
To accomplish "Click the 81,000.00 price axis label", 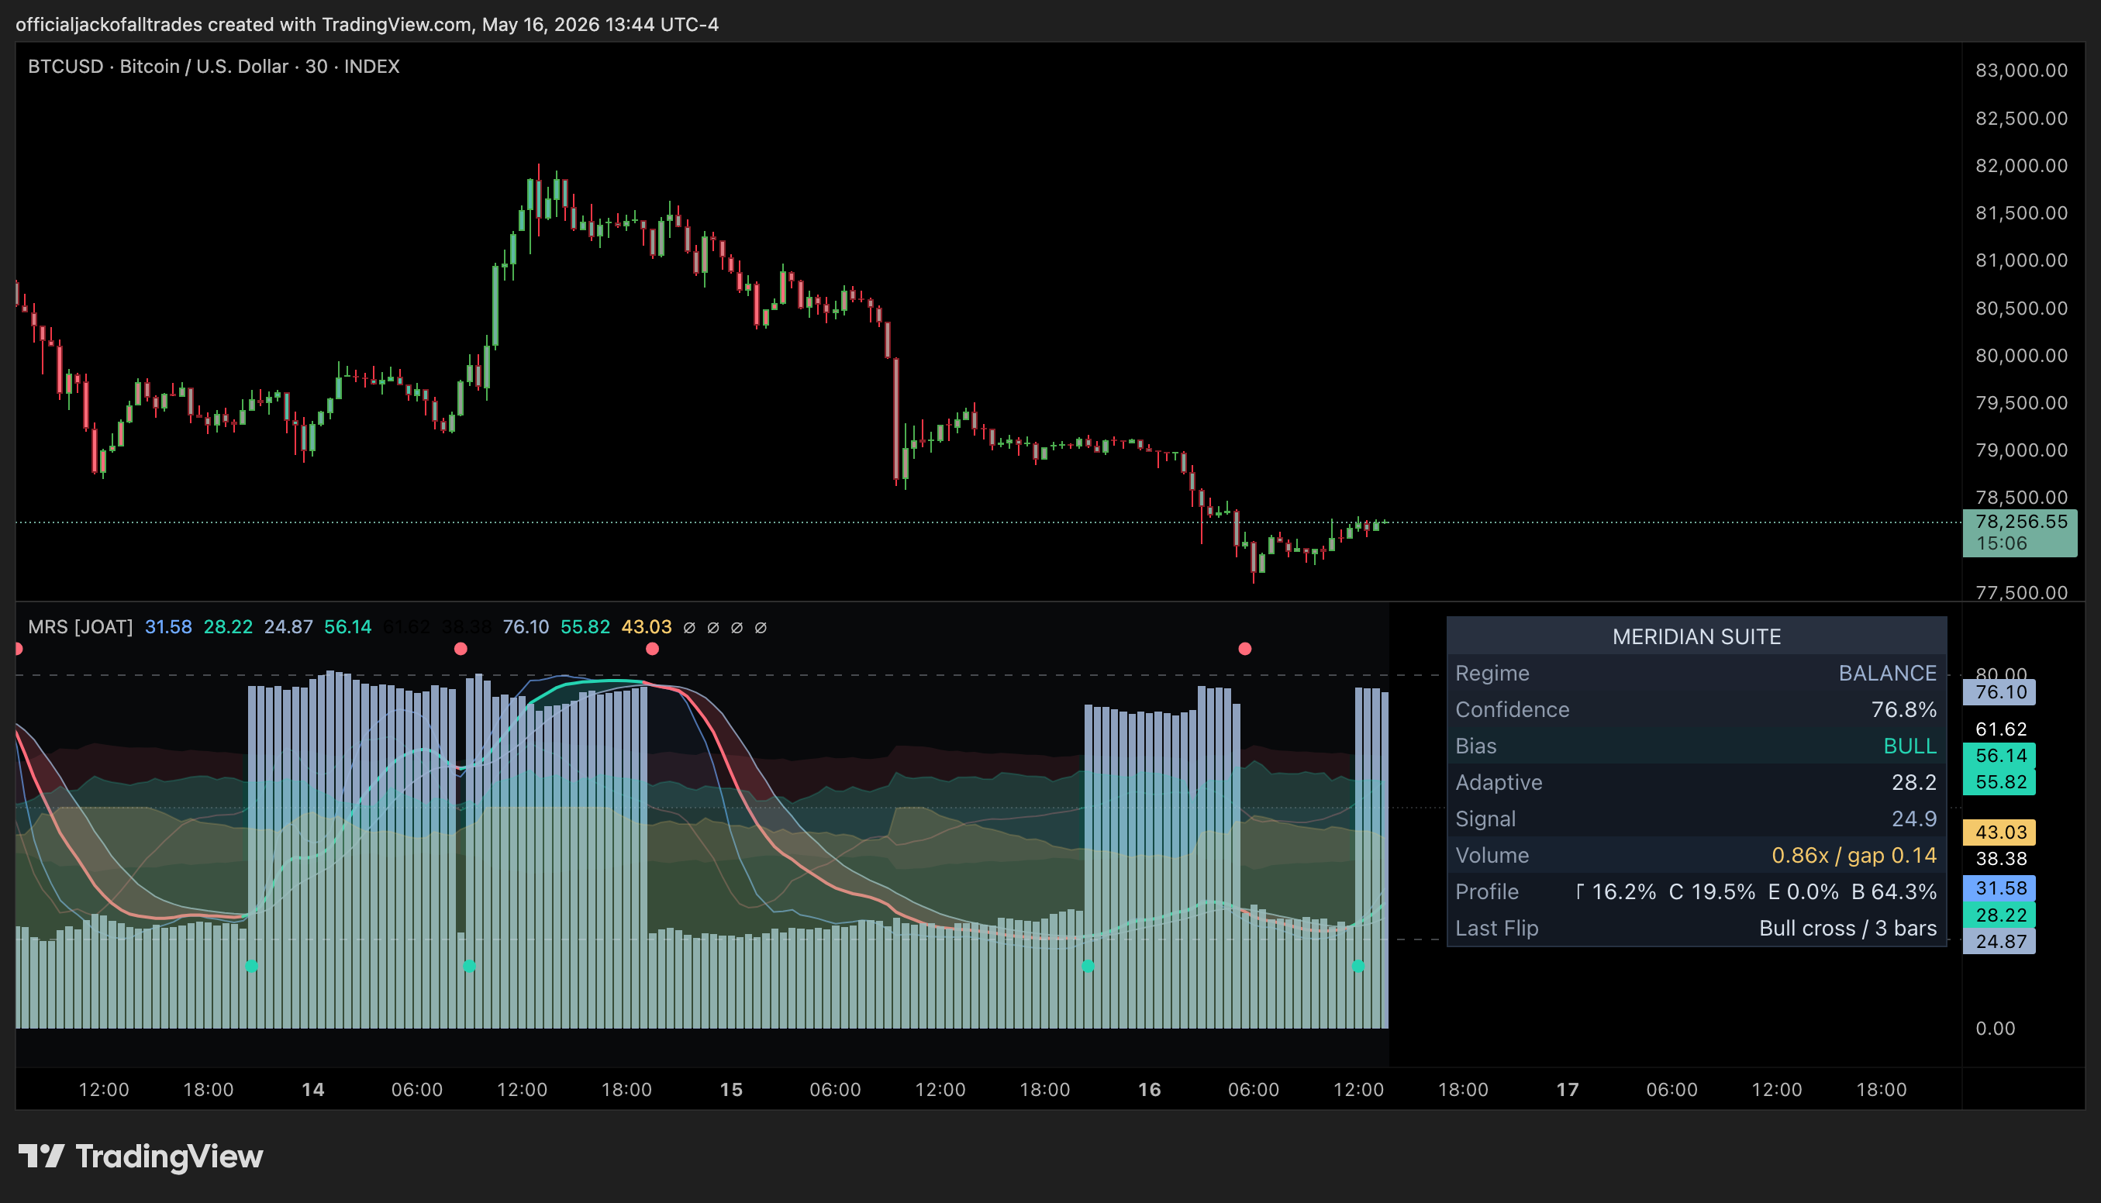I will 2021,260.
